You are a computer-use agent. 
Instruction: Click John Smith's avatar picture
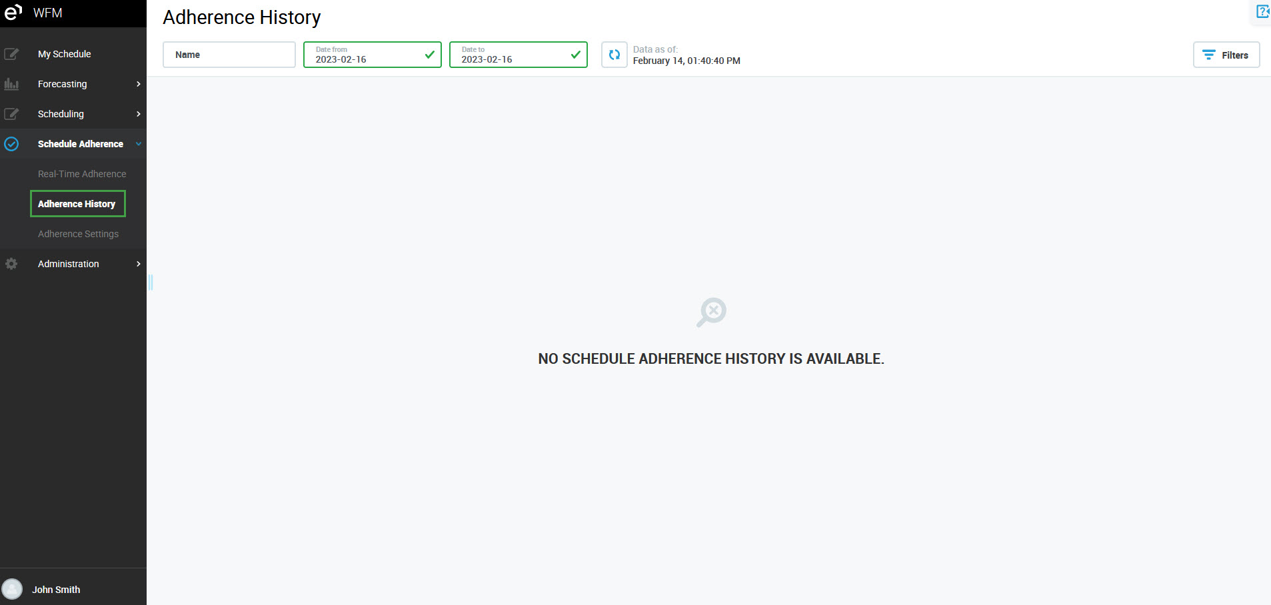[12, 589]
